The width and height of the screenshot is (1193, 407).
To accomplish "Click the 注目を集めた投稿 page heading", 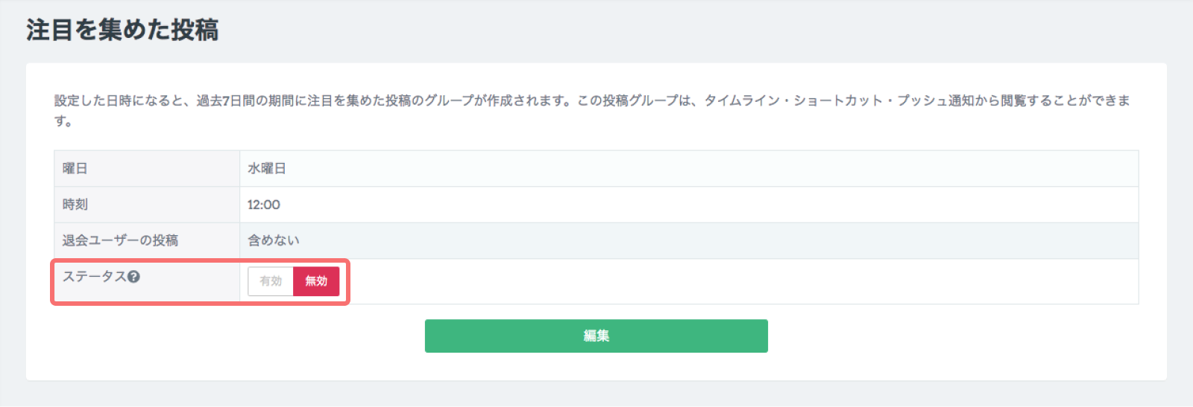I will (122, 31).
